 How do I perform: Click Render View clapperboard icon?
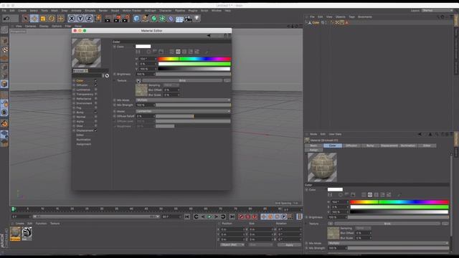pos(108,19)
